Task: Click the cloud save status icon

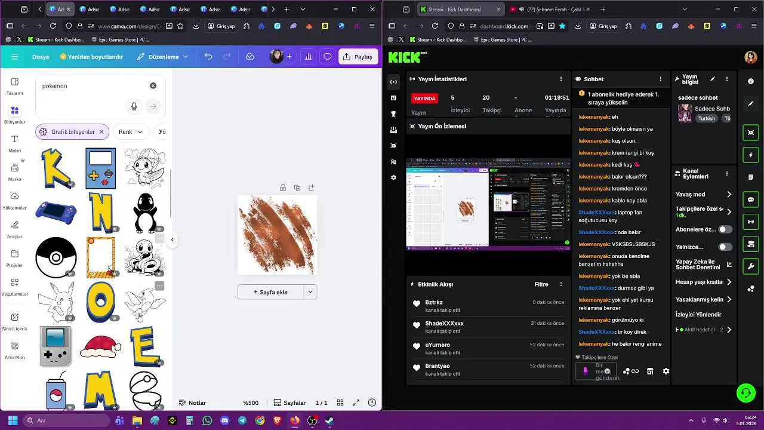Action: [250, 57]
